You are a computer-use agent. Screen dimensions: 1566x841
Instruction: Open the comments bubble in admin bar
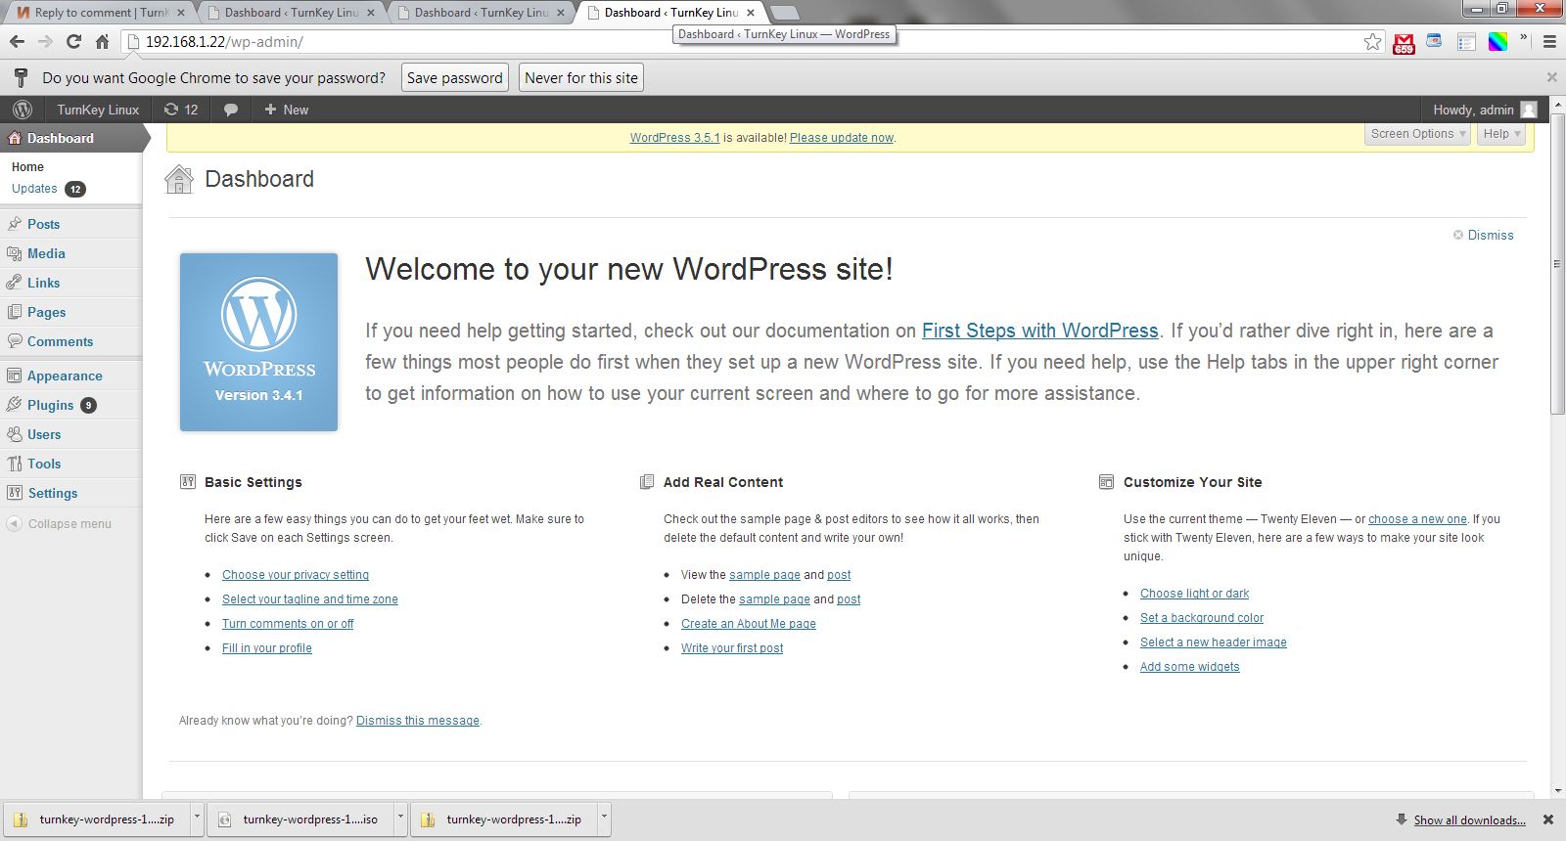(231, 110)
